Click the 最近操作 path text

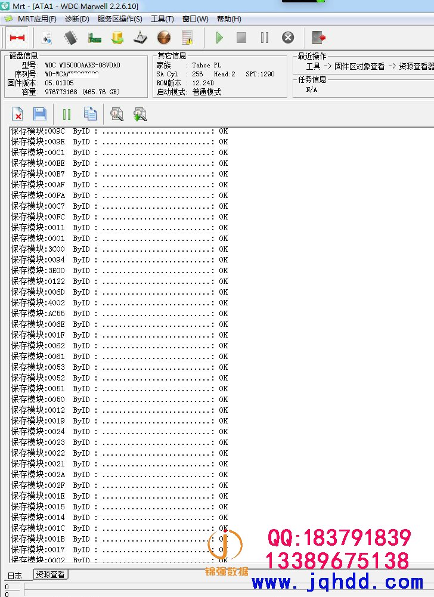coord(370,66)
